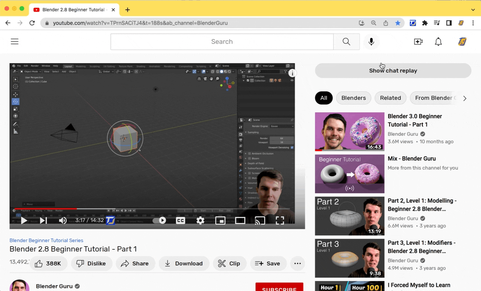Toggle the bookmark star for this page
The width and height of the screenshot is (481, 291).
click(398, 23)
